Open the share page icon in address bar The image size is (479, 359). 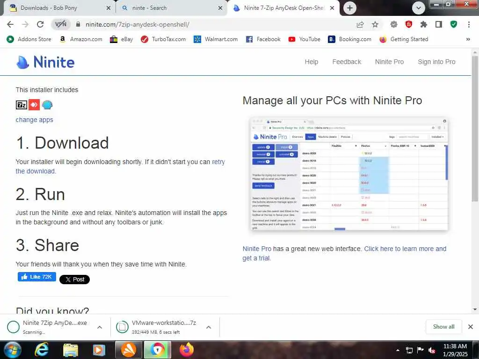pyautogui.click(x=360, y=24)
